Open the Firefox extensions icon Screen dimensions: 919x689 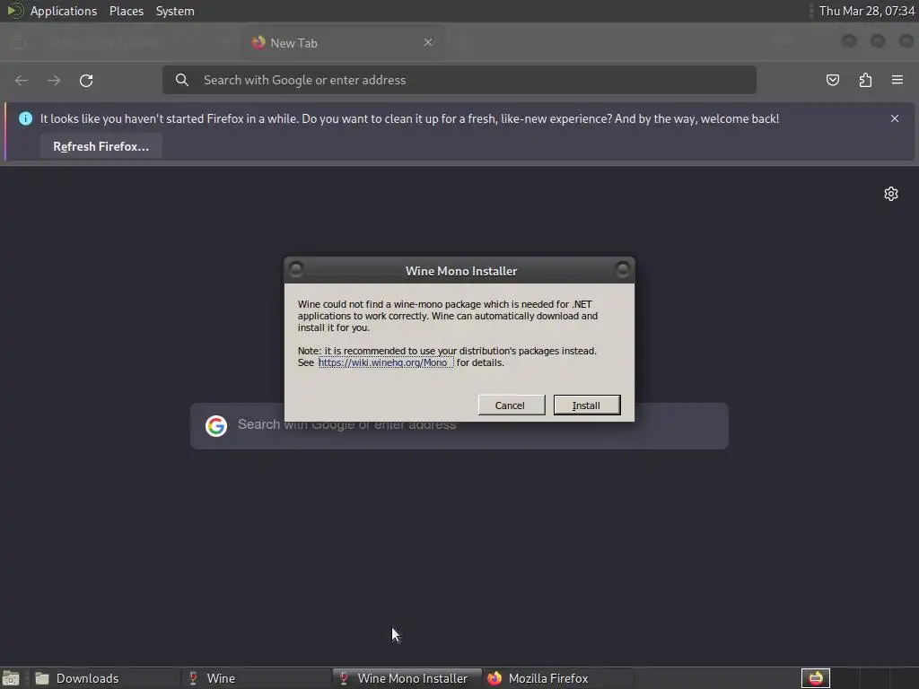865,80
